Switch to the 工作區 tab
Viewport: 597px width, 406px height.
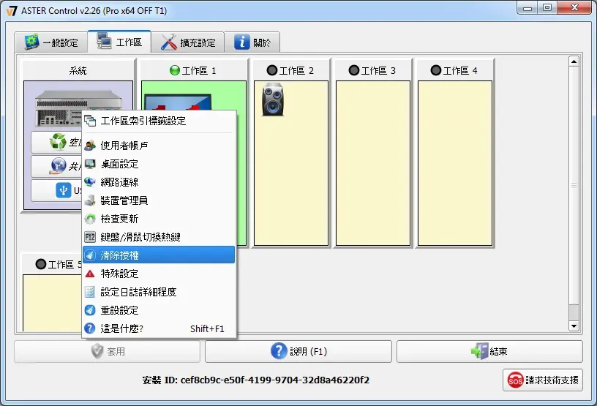(119, 42)
